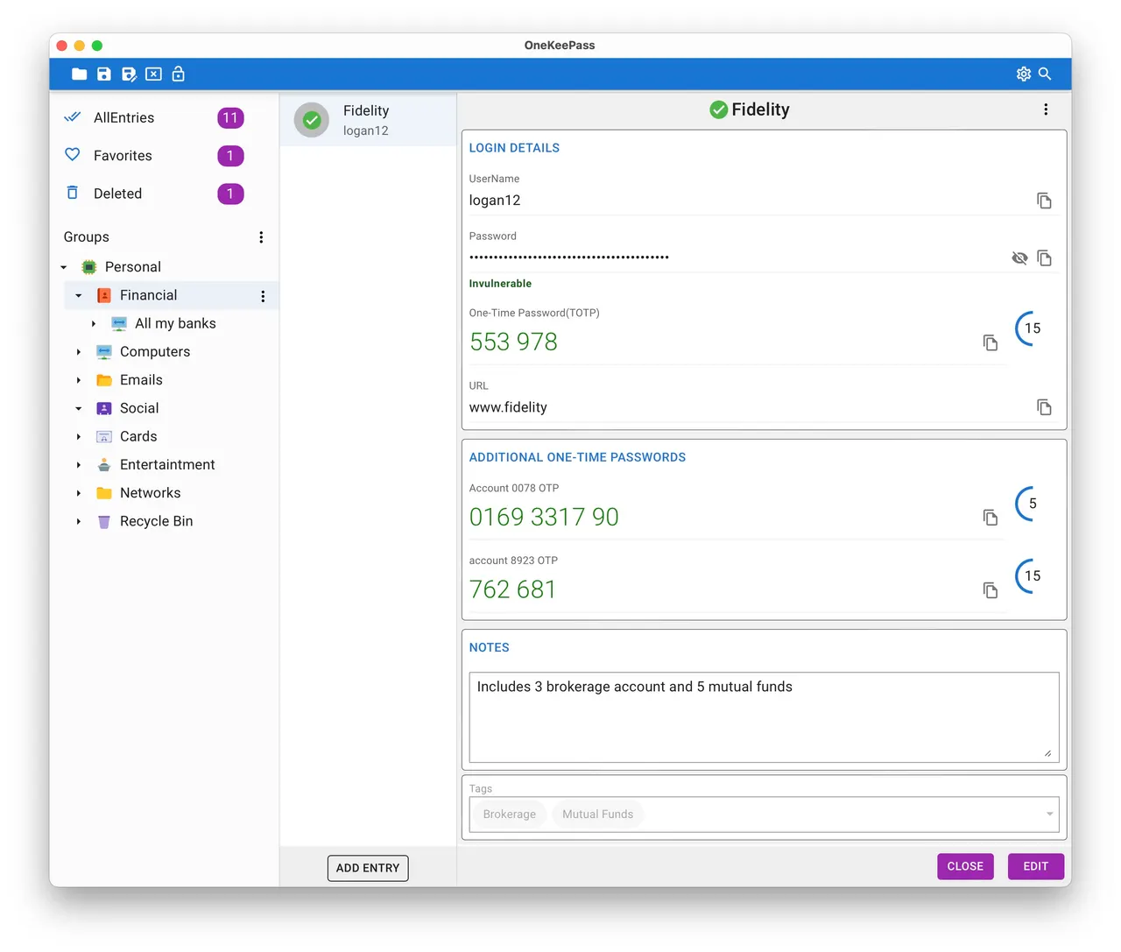Click the Recycle Bin group icon
Image resolution: width=1121 pixels, height=952 pixels.
click(104, 521)
